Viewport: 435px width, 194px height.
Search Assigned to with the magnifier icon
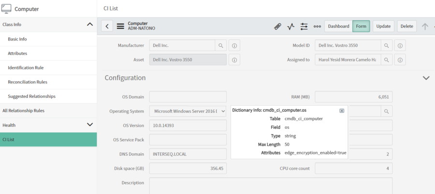pyautogui.click(x=387, y=60)
